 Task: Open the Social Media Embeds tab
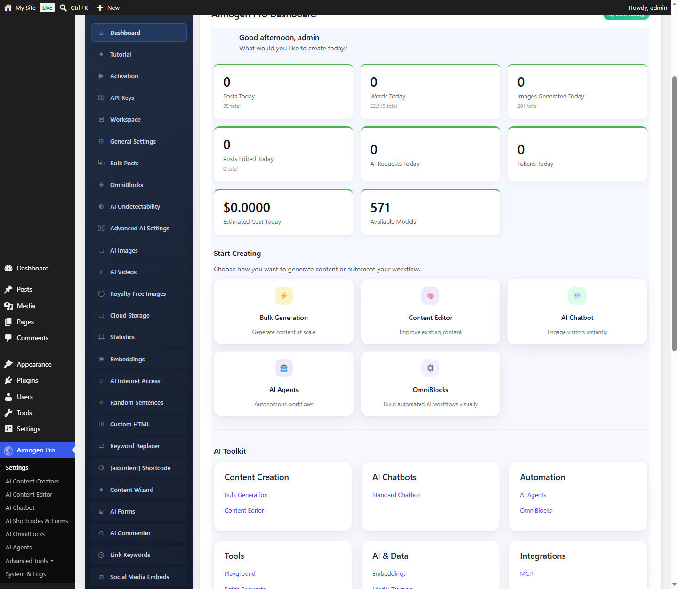pyautogui.click(x=139, y=577)
